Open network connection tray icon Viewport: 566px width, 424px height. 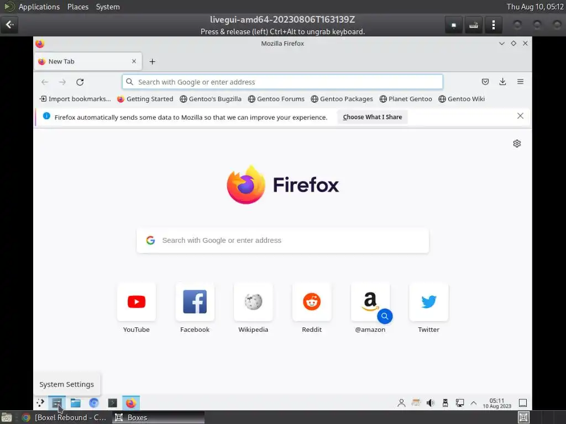click(459, 403)
